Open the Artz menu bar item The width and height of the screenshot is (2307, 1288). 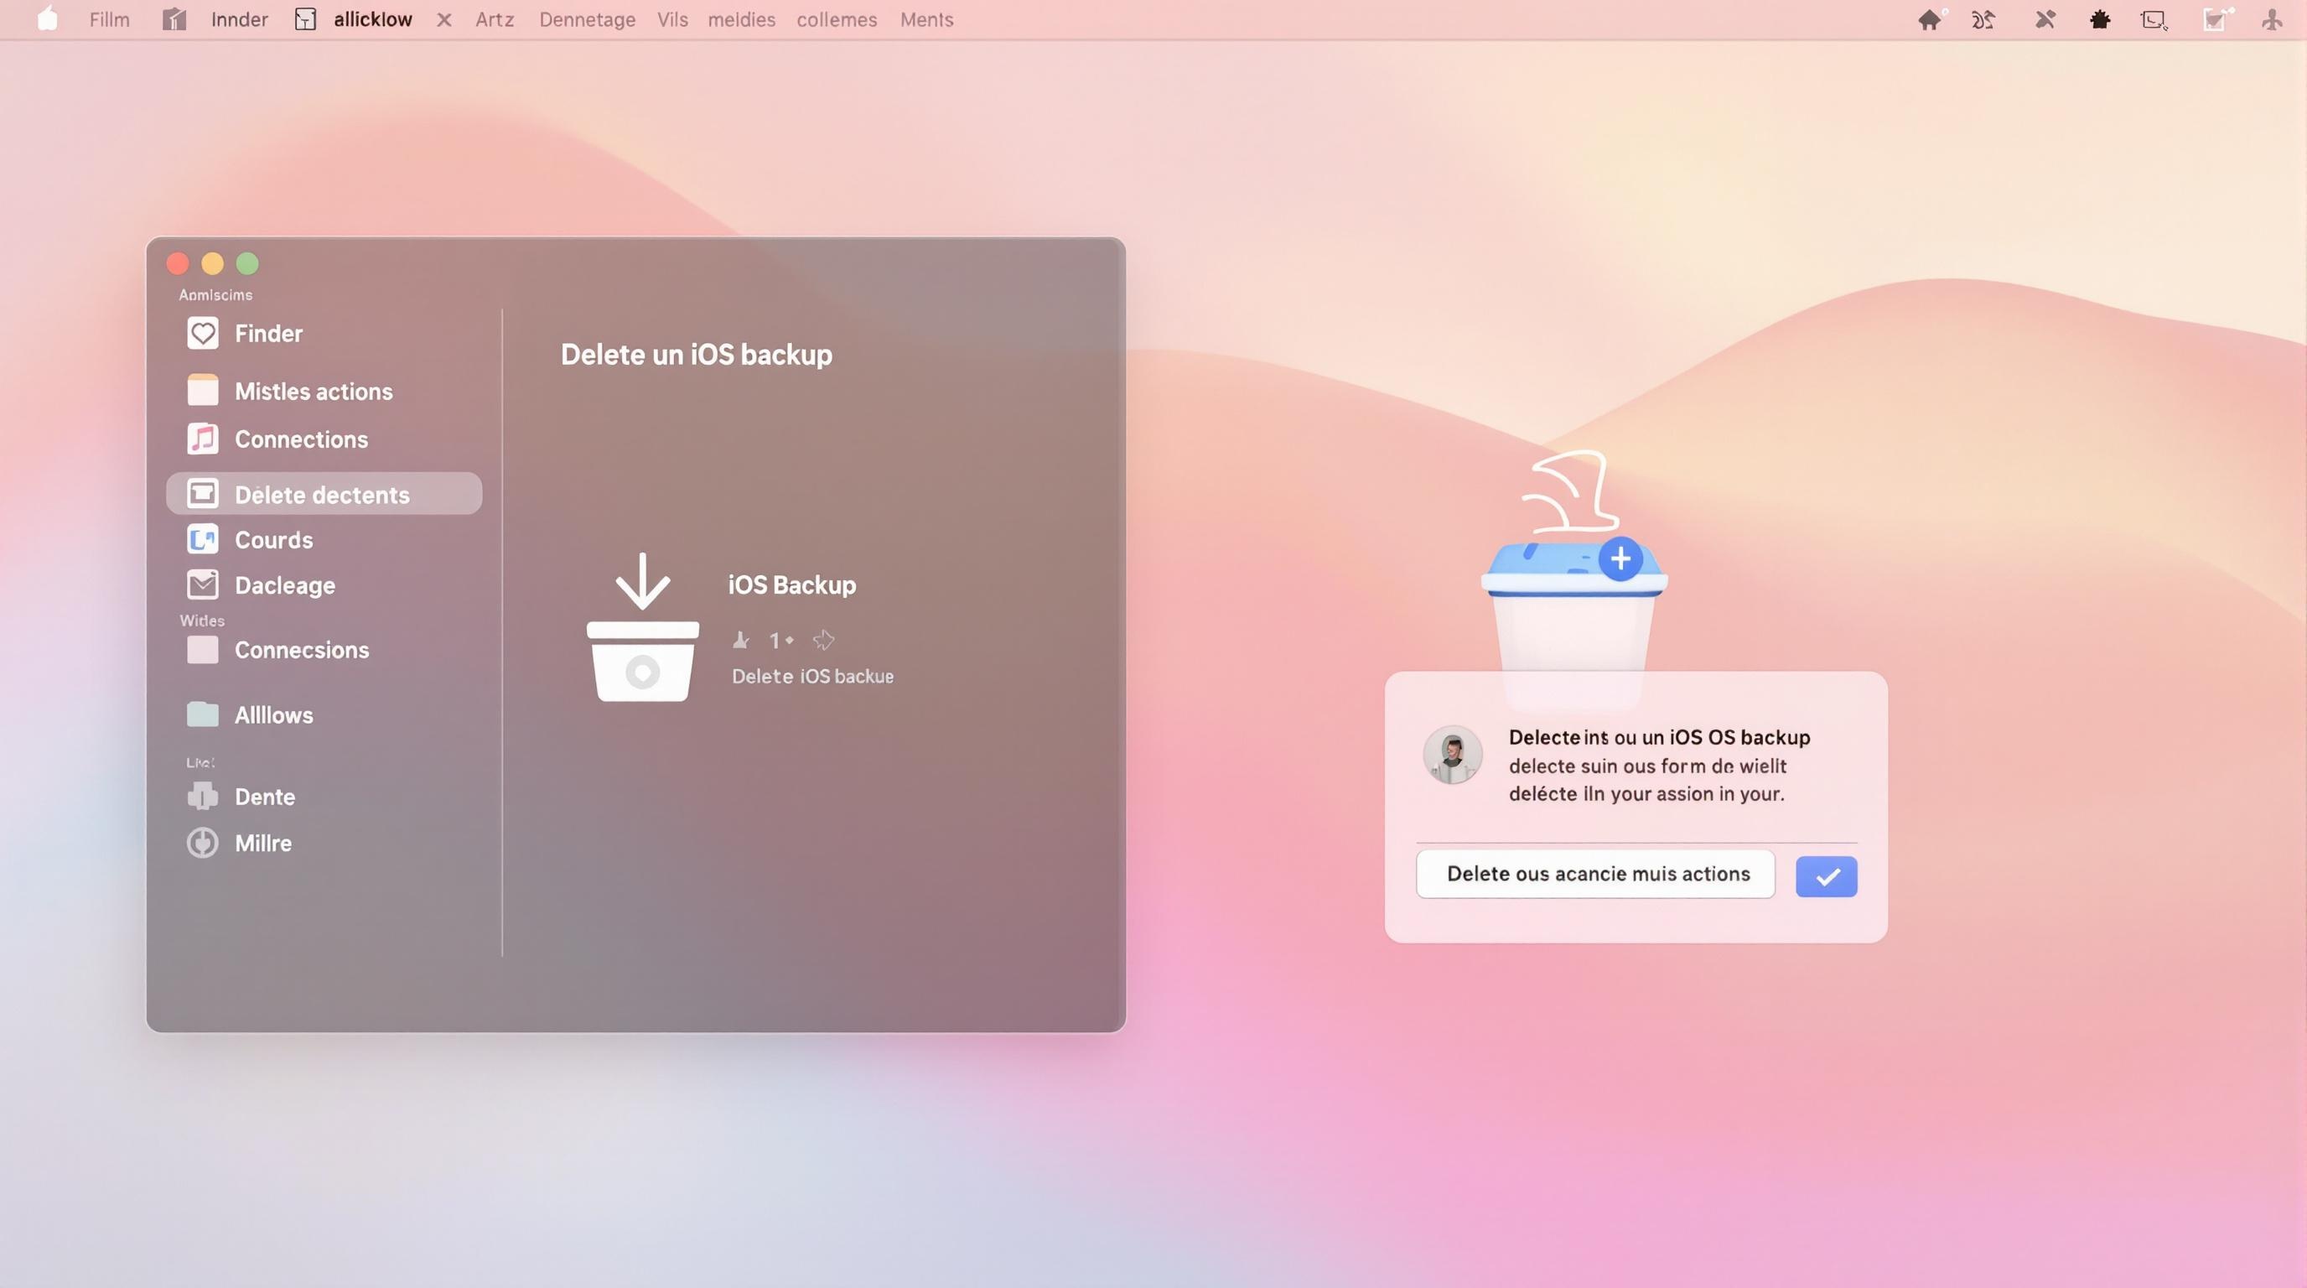click(x=495, y=19)
